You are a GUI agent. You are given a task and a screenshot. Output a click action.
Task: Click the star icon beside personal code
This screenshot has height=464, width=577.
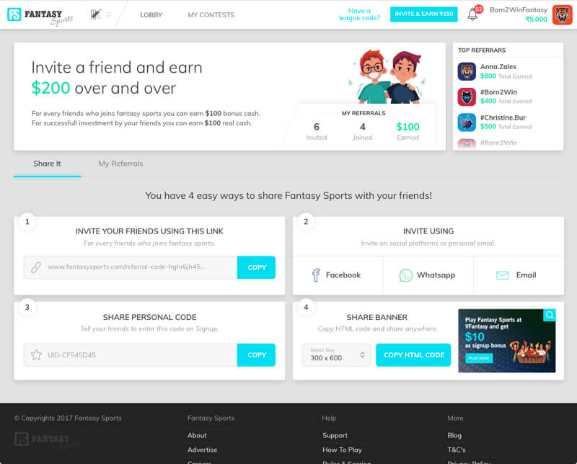click(x=37, y=354)
